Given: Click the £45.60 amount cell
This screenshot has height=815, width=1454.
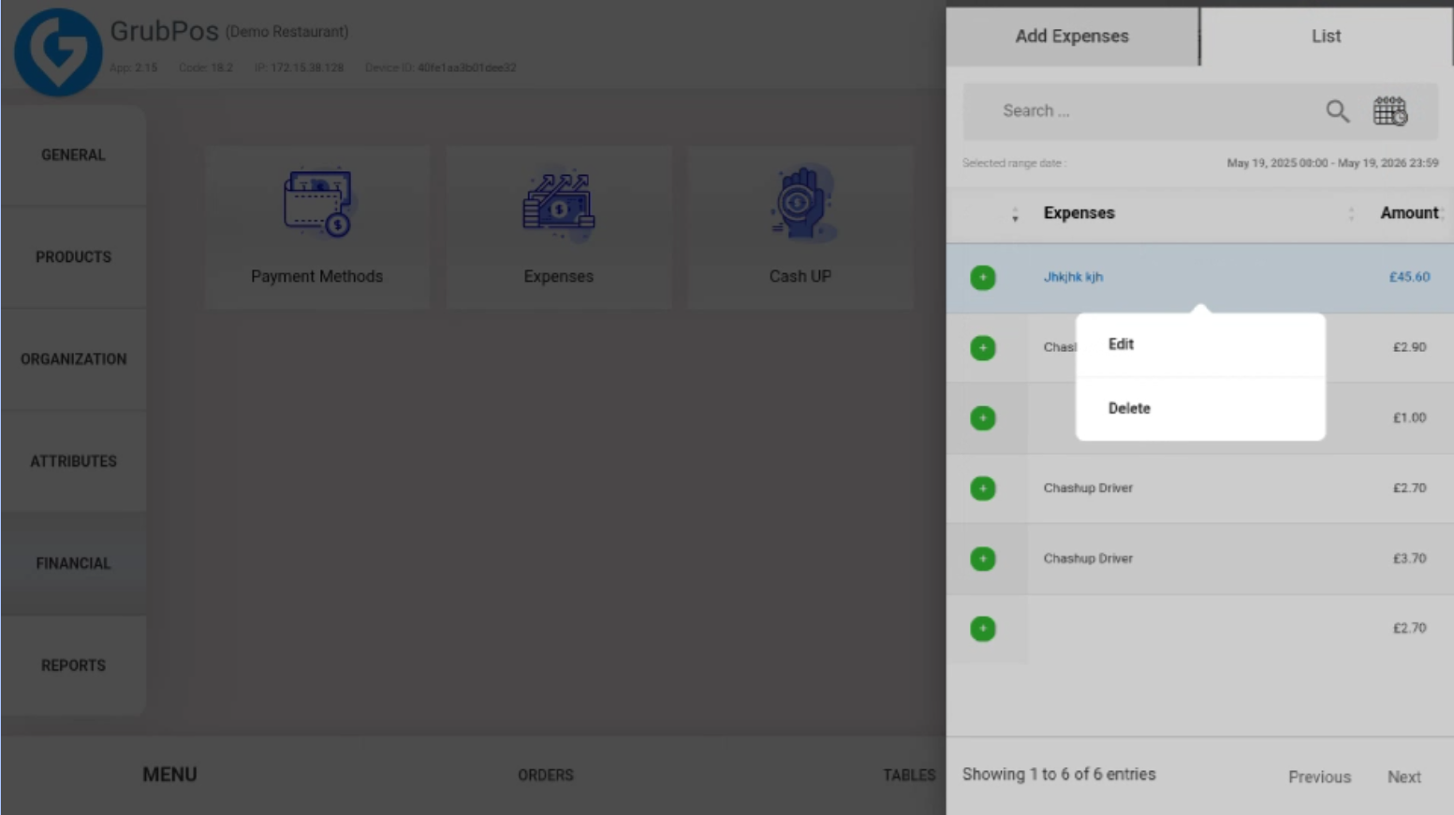Looking at the screenshot, I should point(1409,277).
